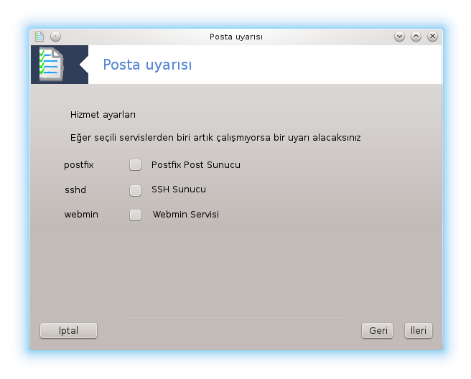Screen dimensions: 471x379
Task: Click the checklist document banner icon
Action: click(51, 65)
